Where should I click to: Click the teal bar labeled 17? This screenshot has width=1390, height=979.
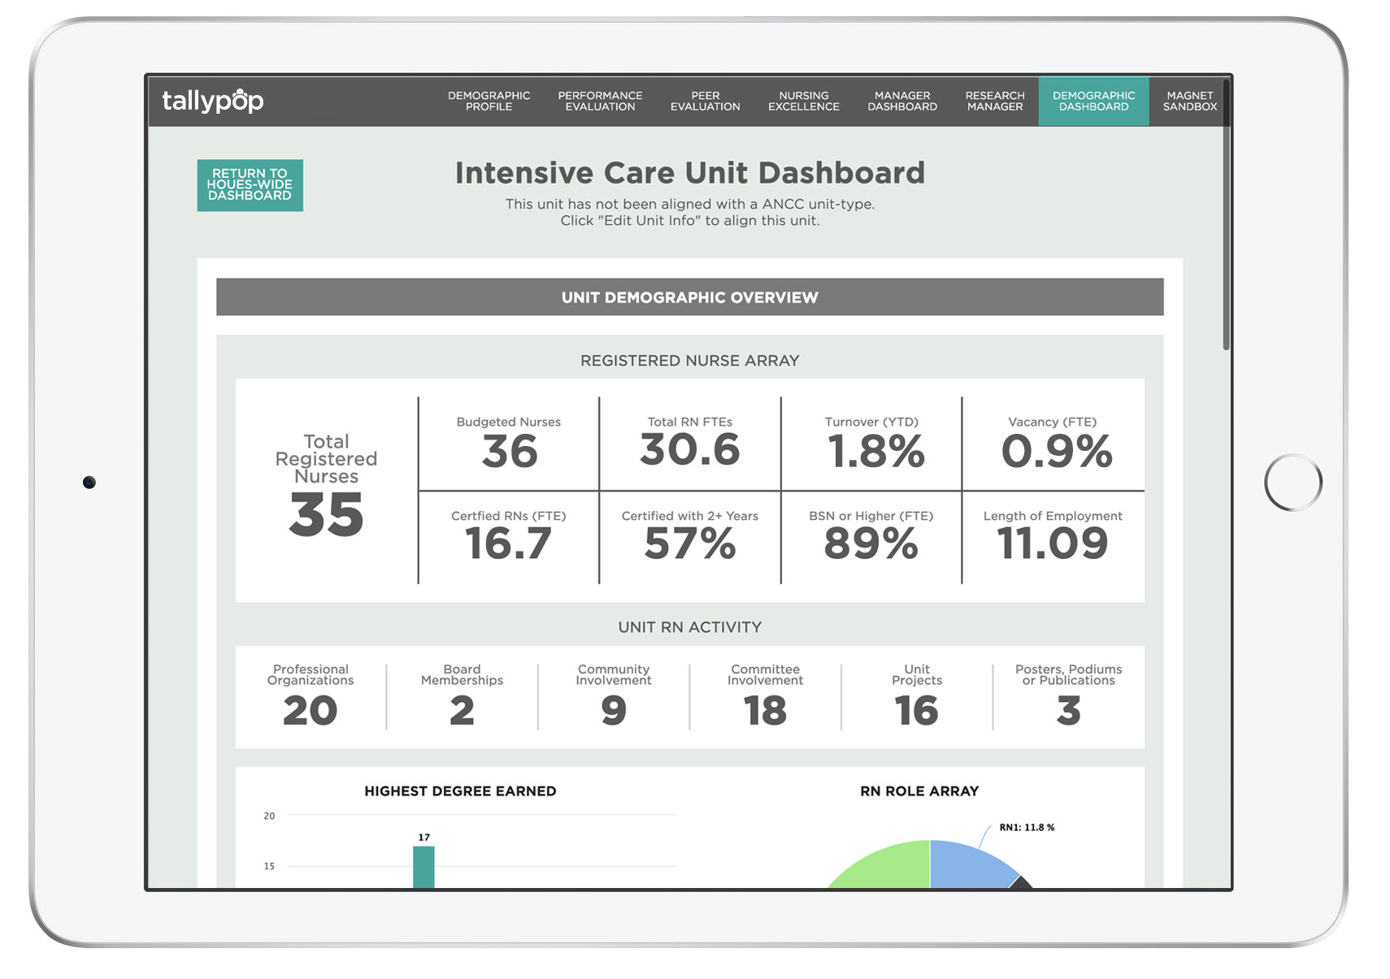pos(424,867)
